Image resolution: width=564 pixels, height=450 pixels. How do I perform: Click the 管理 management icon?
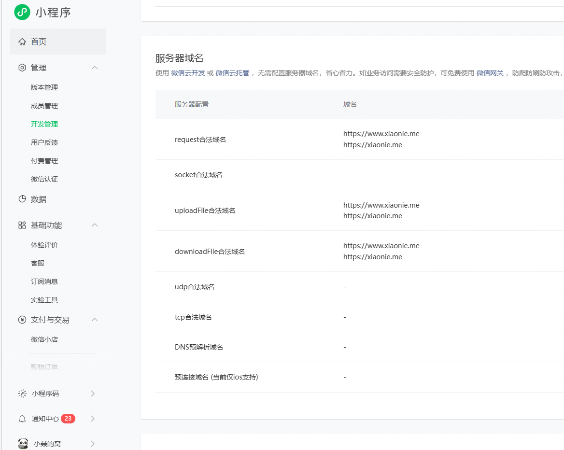22,68
